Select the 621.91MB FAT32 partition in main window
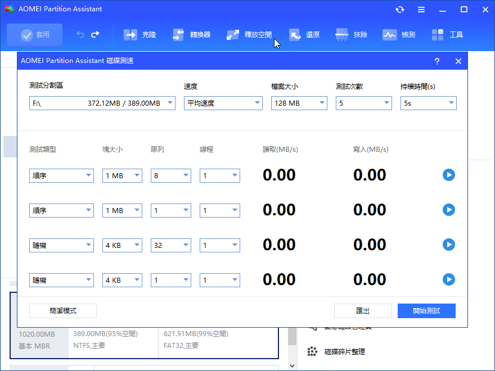 coord(218,343)
